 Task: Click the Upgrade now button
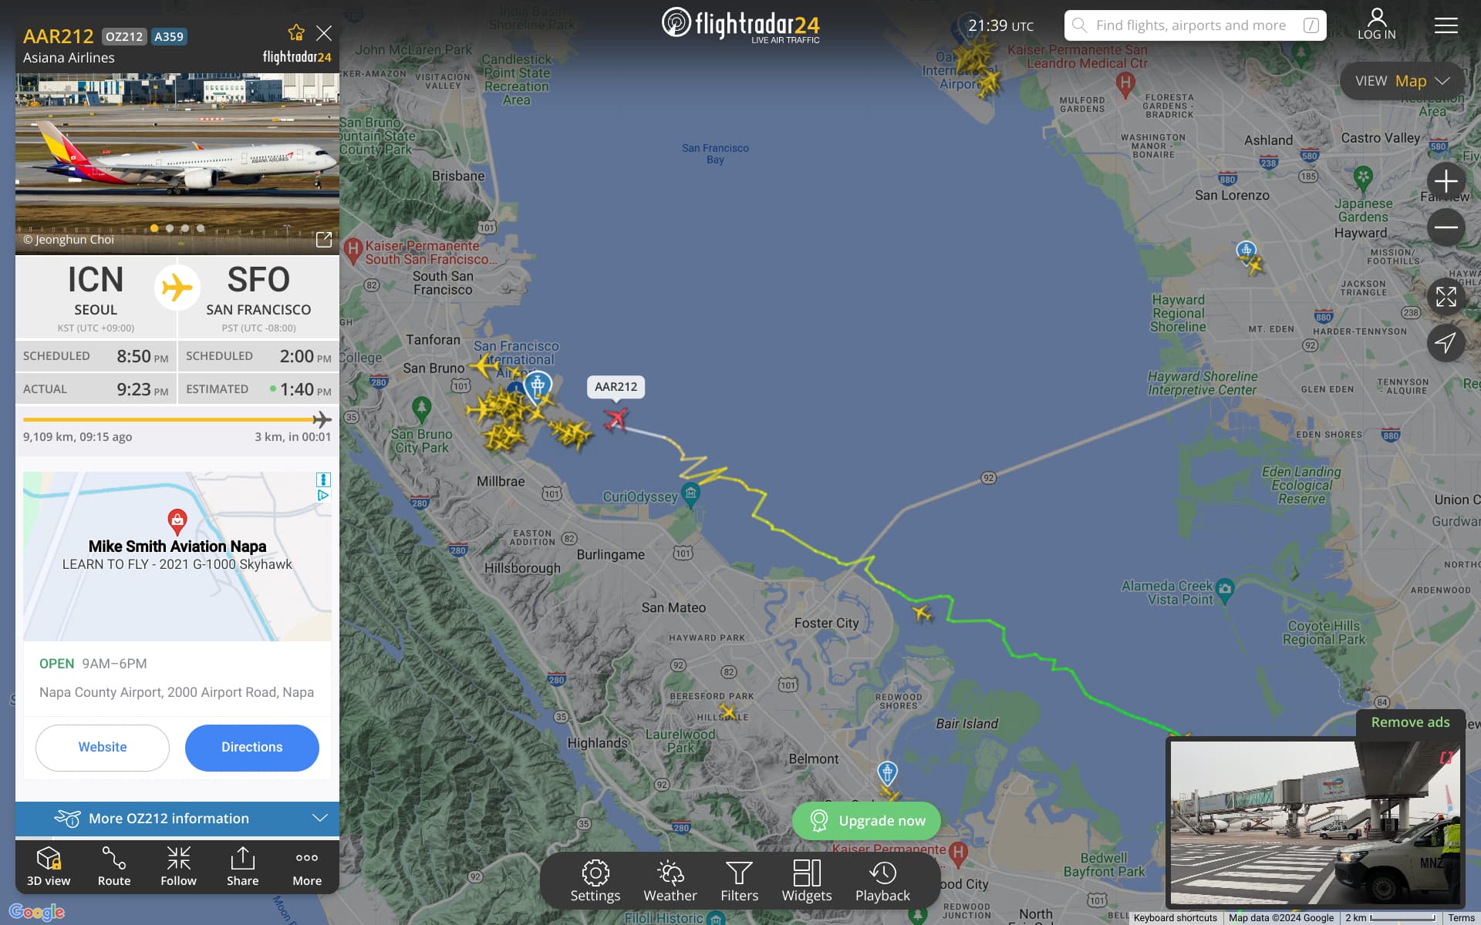866,821
